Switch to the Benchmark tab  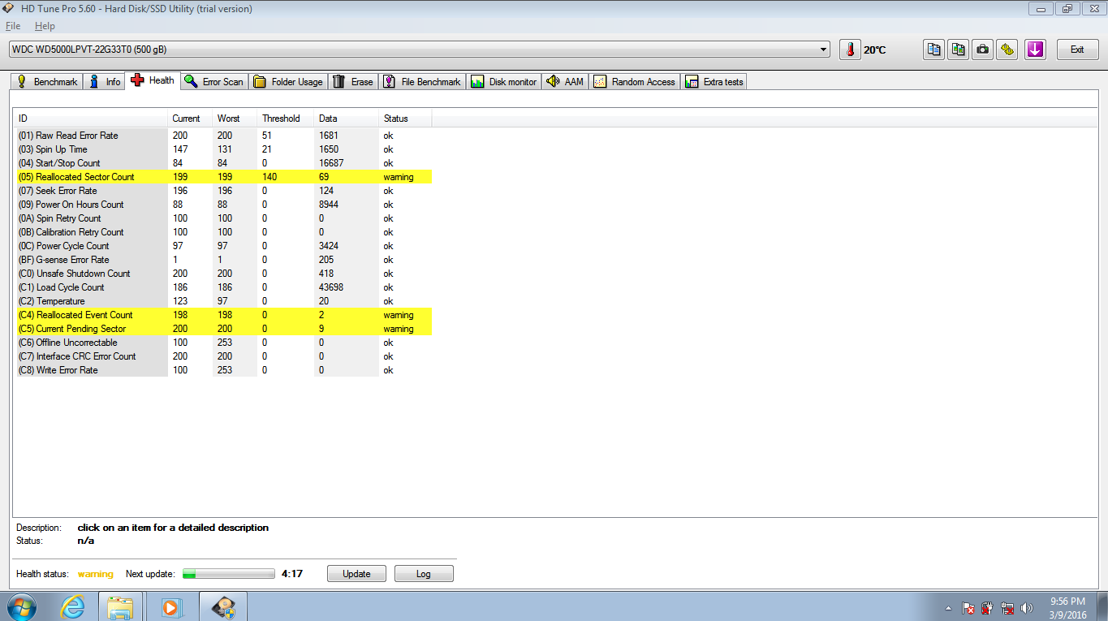47,82
